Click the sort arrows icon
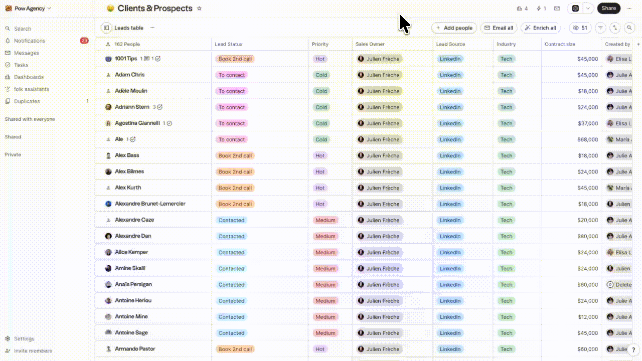The image size is (642, 361). [615, 28]
